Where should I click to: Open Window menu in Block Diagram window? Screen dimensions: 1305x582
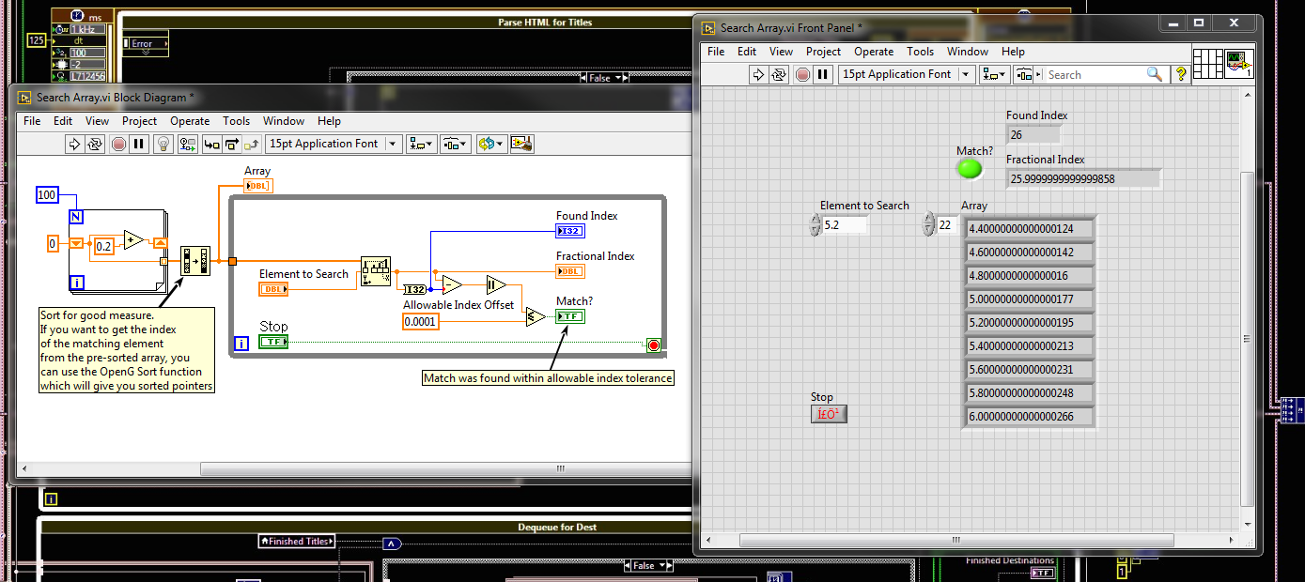coord(284,121)
